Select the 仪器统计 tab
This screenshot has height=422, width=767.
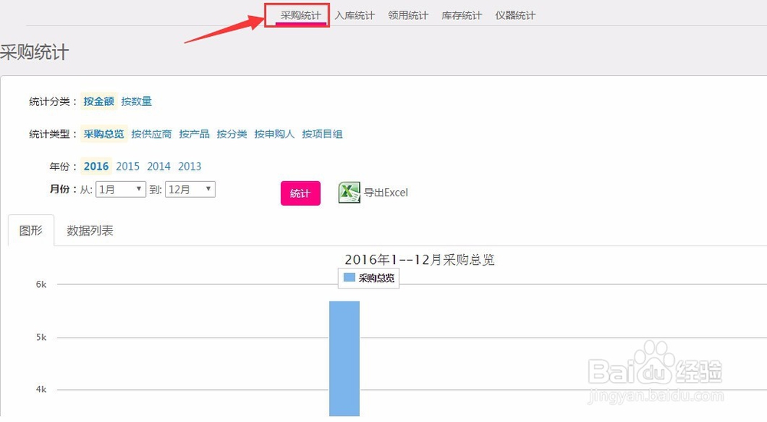515,15
